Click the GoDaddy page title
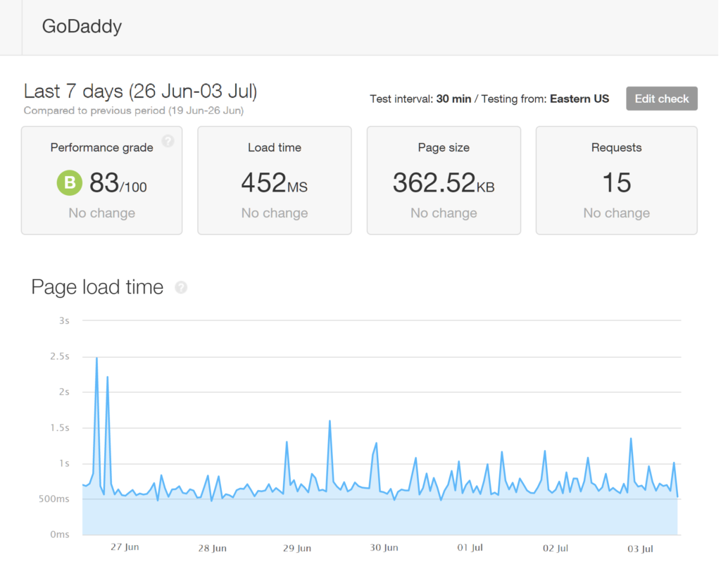721x576 pixels. pos(82,26)
